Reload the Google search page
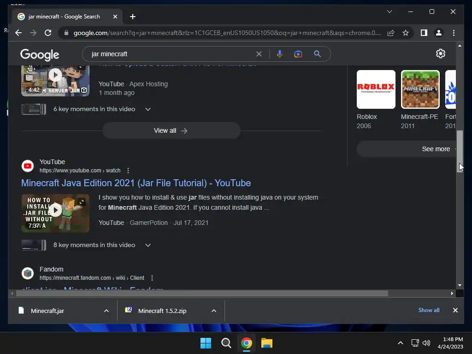This screenshot has height=354, width=472. pyautogui.click(x=48, y=33)
